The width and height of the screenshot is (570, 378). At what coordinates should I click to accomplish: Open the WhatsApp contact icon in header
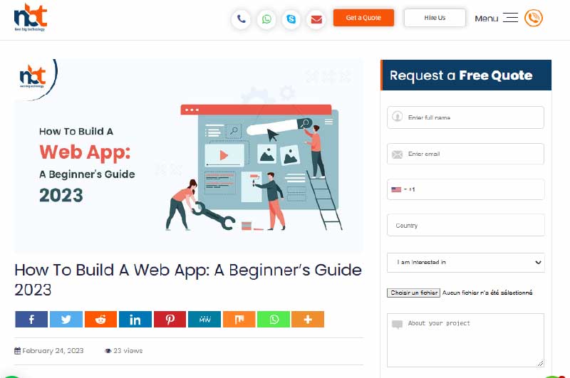[x=266, y=19]
